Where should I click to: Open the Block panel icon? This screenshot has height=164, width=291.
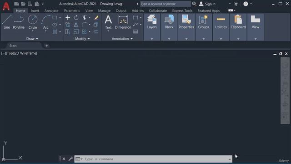pyautogui.click(x=169, y=19)
